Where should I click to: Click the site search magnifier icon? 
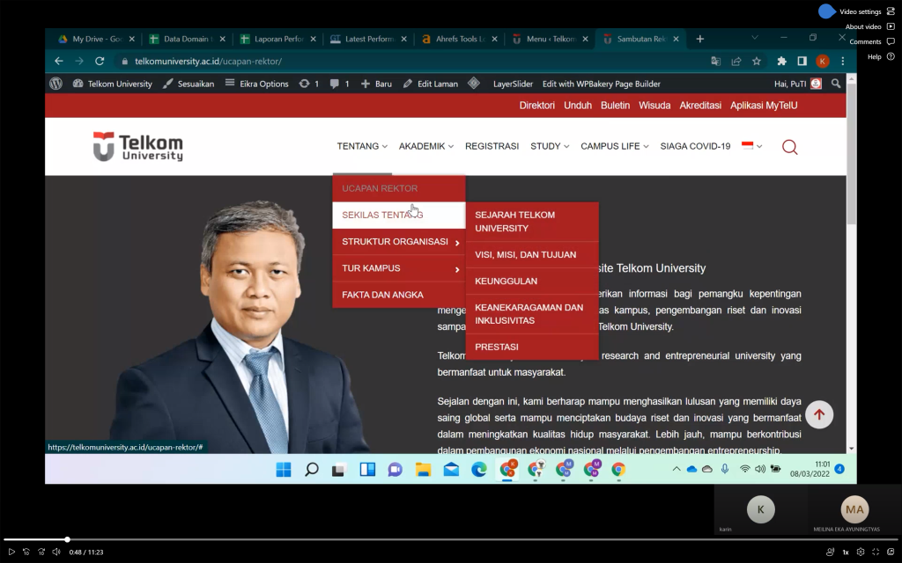click(x=790, y=147)
